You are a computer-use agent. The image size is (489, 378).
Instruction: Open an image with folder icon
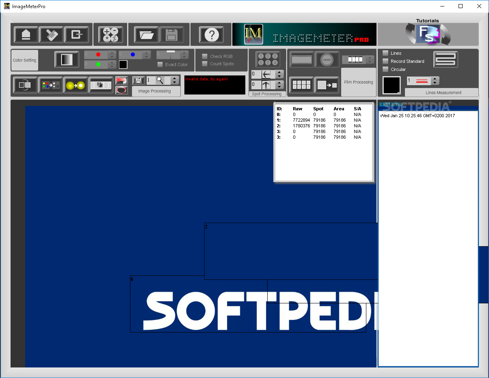pos(146,34)
